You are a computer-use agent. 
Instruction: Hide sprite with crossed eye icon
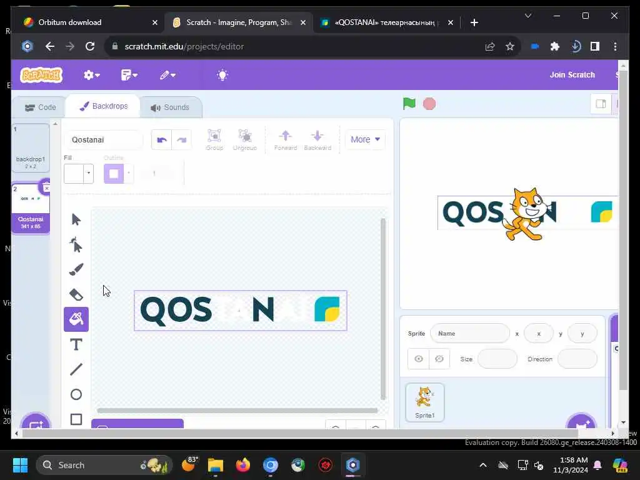(x=439, y=359)
